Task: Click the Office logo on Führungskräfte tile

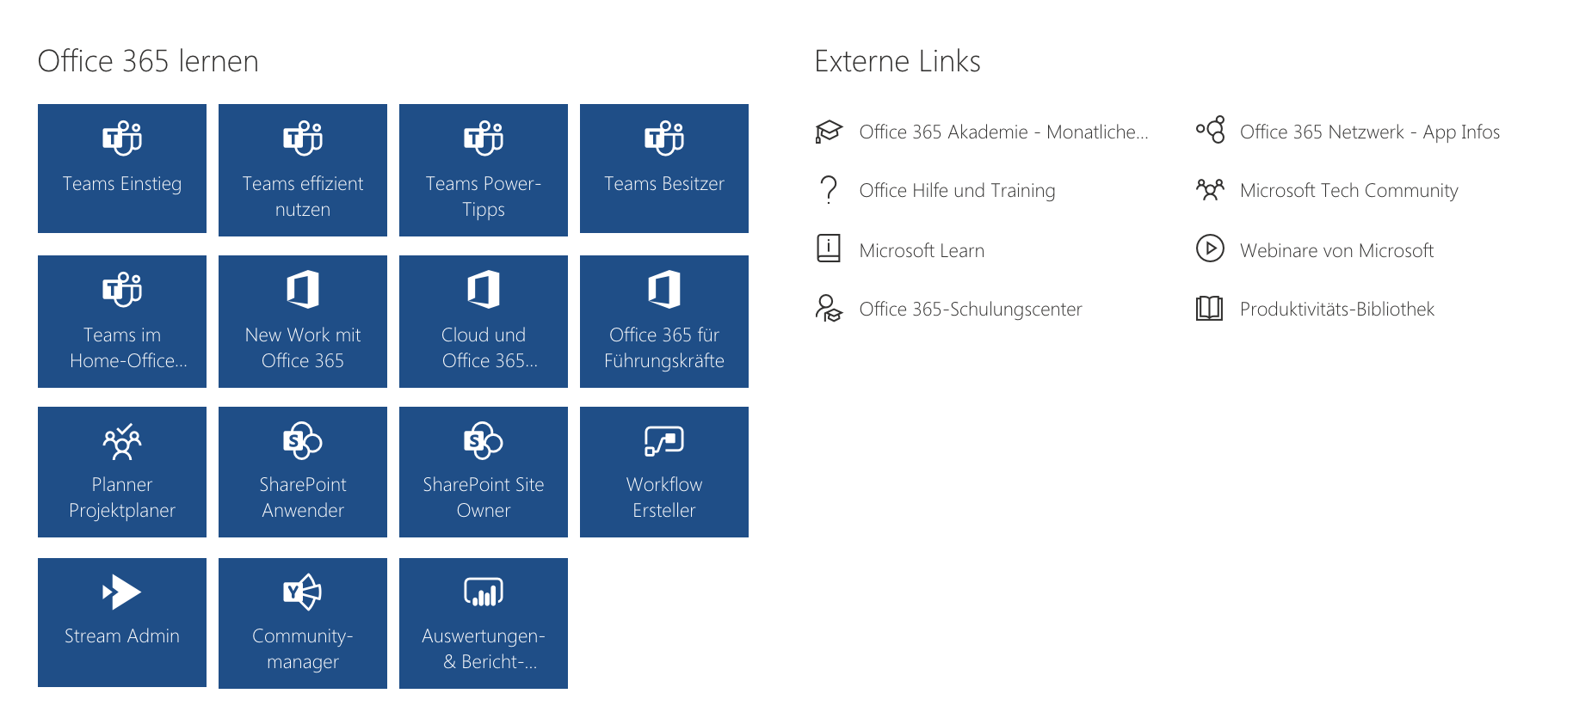Action: pyautogui.click(x=664, y=289)
